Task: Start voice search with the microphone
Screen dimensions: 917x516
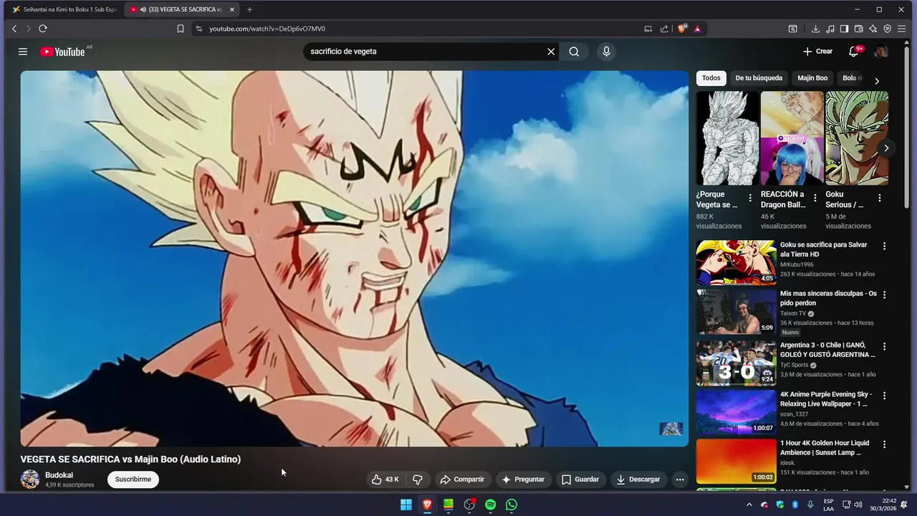Action: 606,52
